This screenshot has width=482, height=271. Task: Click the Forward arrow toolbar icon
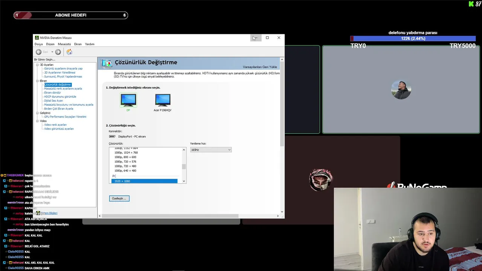(x=58, y=52)
